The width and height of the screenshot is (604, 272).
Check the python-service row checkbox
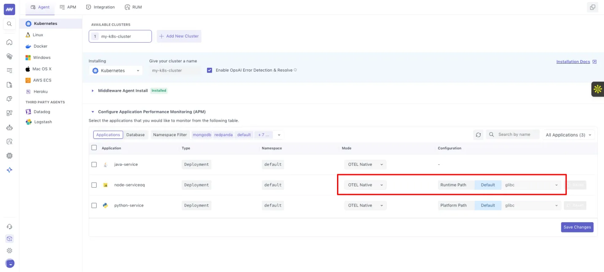pos(94,205)
